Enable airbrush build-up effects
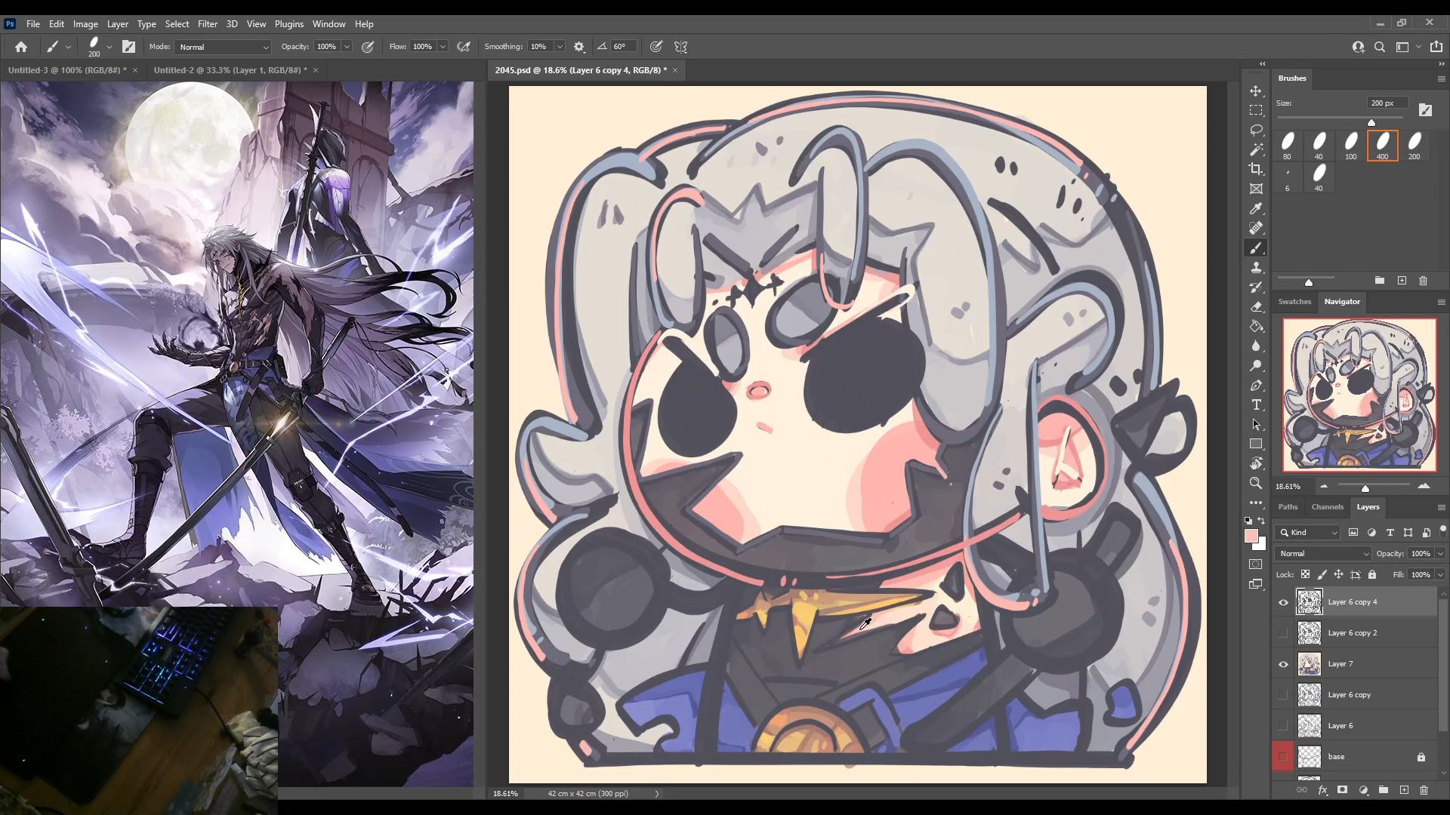 tap(464, 47)
